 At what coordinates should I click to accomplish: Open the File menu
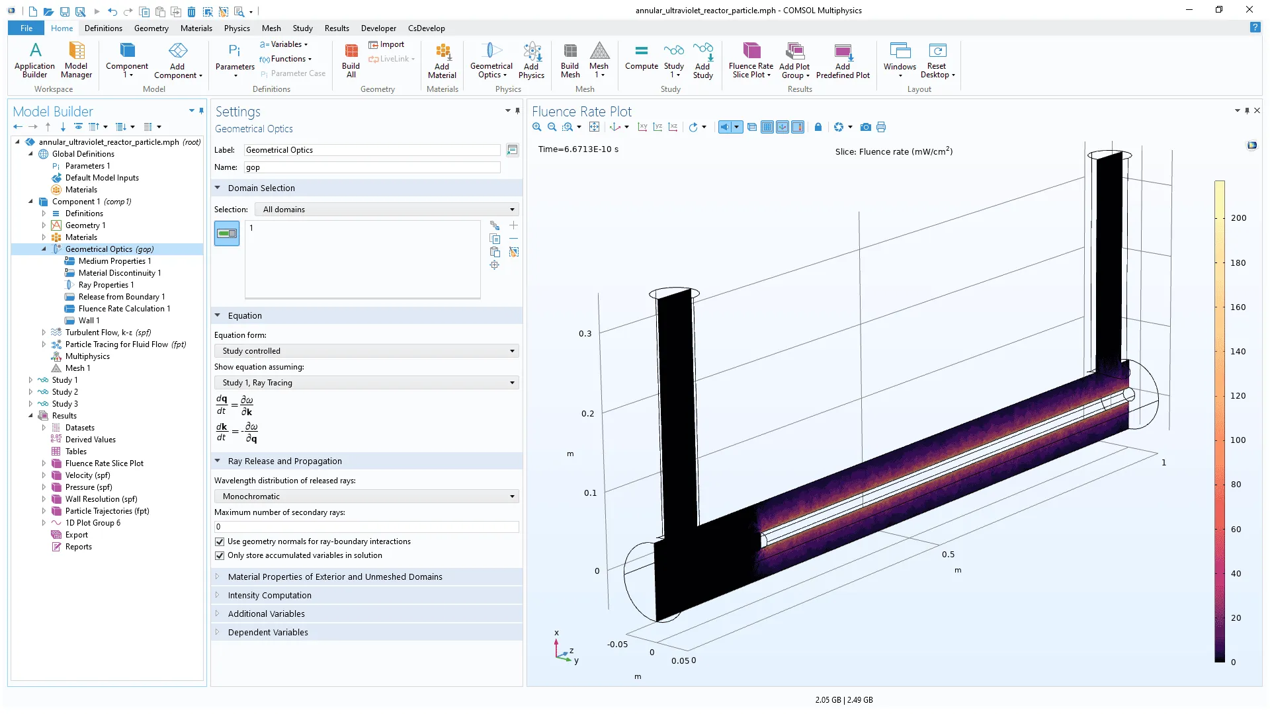coord(26,28)
